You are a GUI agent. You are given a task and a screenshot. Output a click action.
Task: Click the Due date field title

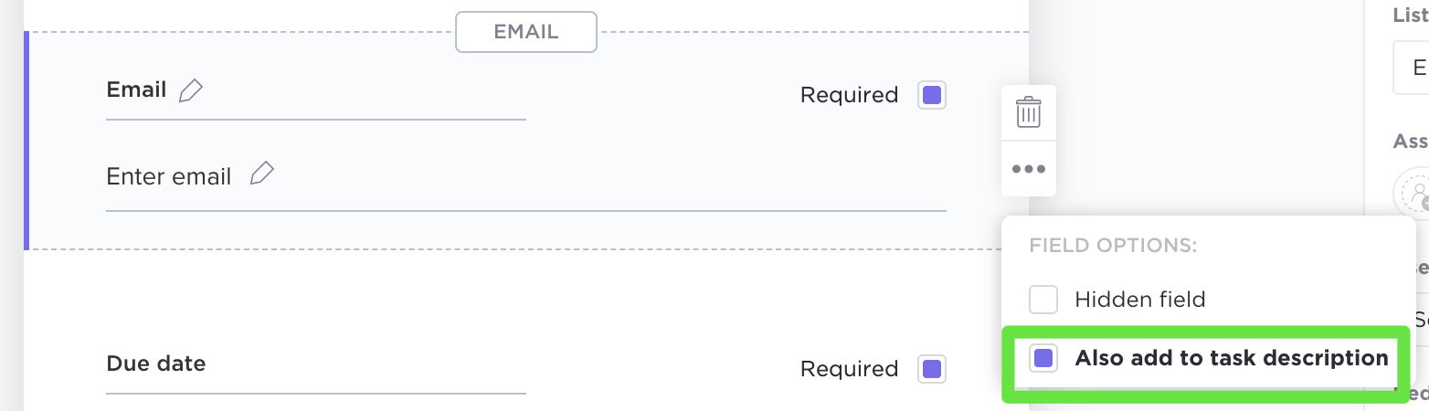click(156, 364)
